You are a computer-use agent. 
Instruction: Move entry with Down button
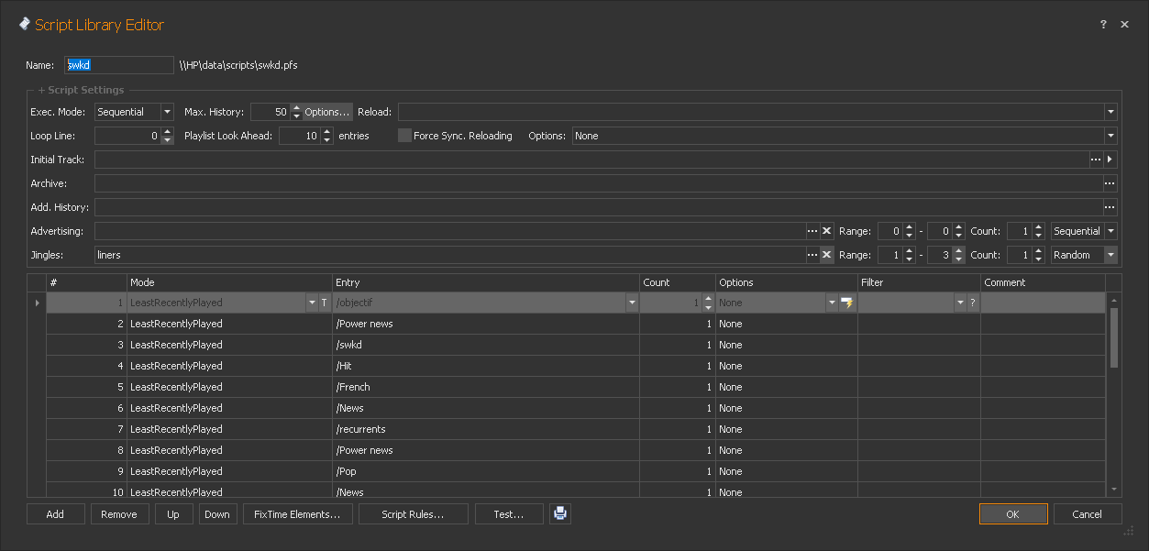pos(217,514)
